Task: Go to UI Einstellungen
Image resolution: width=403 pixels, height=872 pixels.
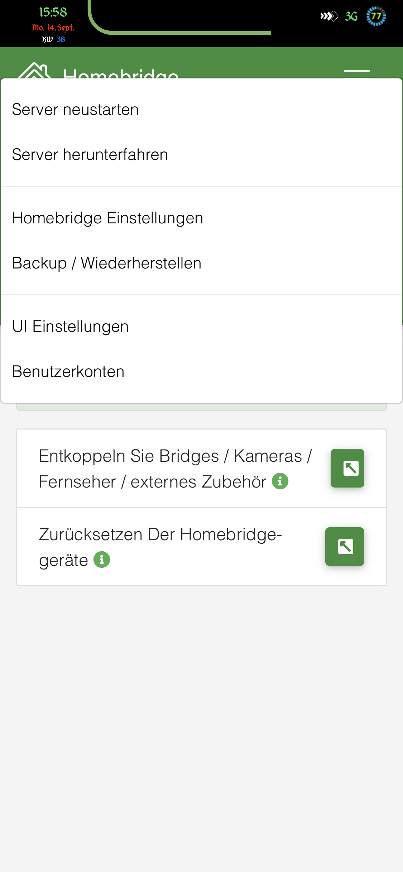Action: coord(70,326)
